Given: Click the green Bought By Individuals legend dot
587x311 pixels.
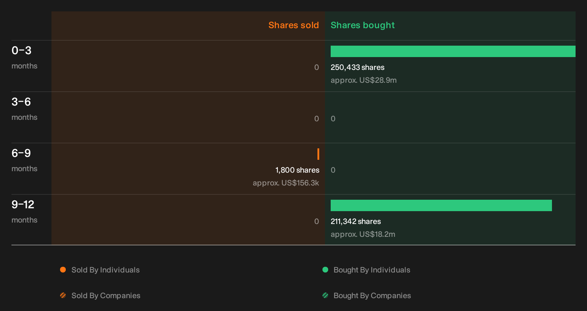Looking at the screenshot, I should pyautogui.click(x=325, y=270).
